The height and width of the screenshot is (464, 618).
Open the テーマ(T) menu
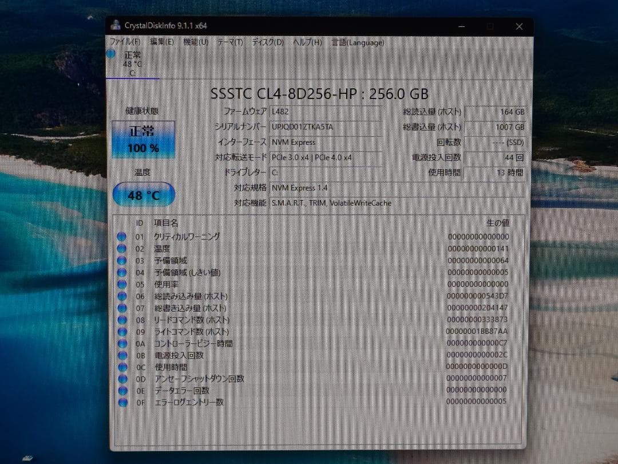[x=230, y=42]
